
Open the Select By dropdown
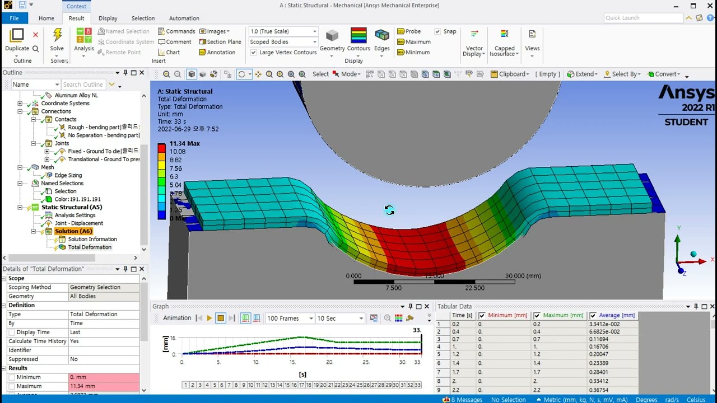click(x=623, y=74)
